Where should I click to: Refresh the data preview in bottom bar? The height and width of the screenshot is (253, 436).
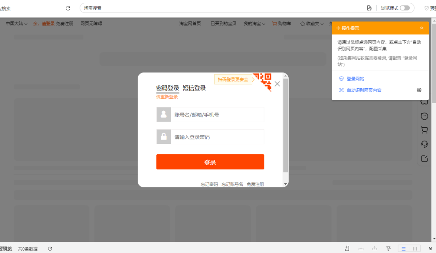coord(50,249)
